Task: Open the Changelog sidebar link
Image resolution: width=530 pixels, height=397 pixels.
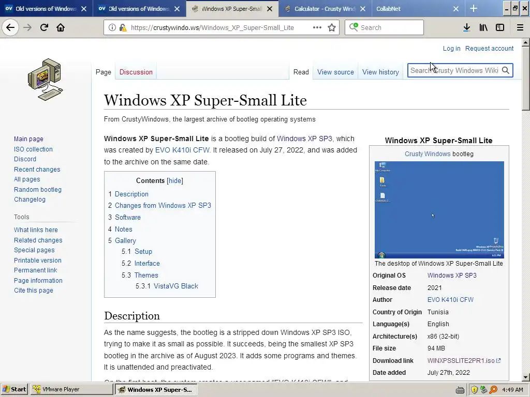Action: pos(30,199)
